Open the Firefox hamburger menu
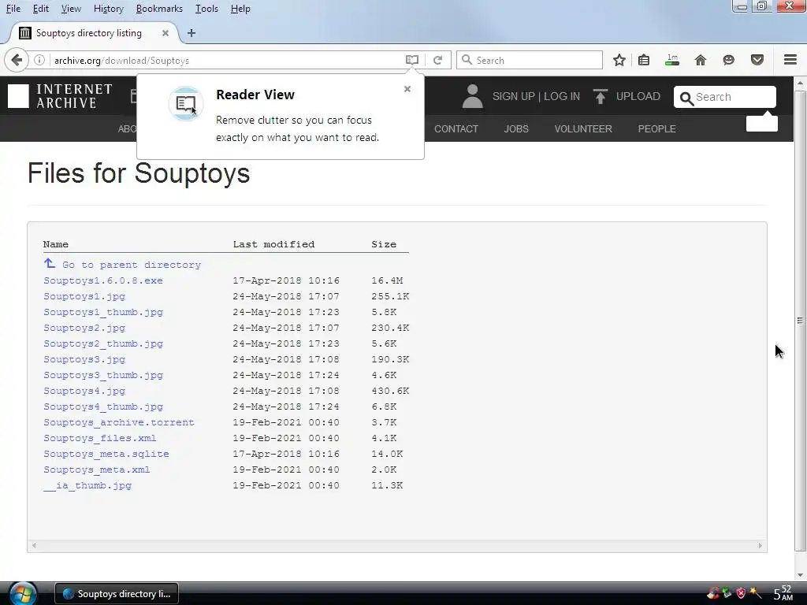Image resolution: width=807 pixels, height=605 pixels. [790, 60]
